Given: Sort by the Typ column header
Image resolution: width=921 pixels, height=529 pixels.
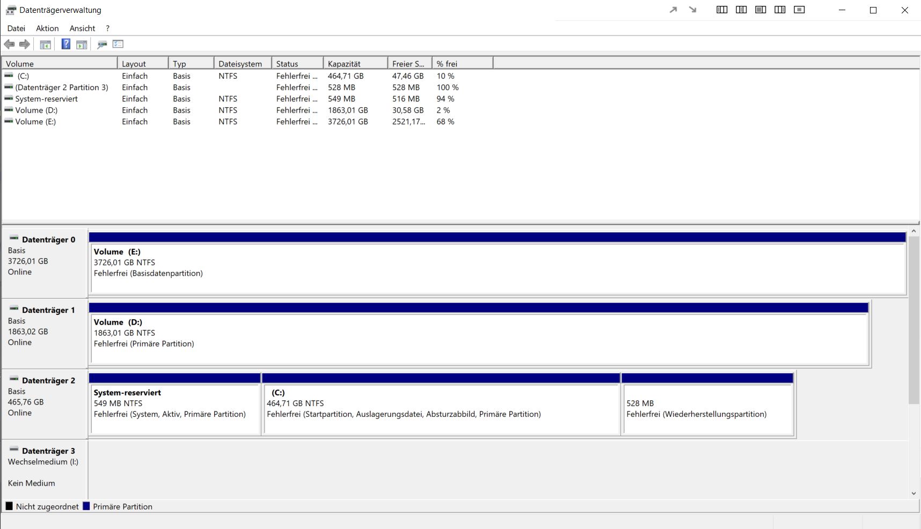Looking at the screenshot, I should coord(191,63).
